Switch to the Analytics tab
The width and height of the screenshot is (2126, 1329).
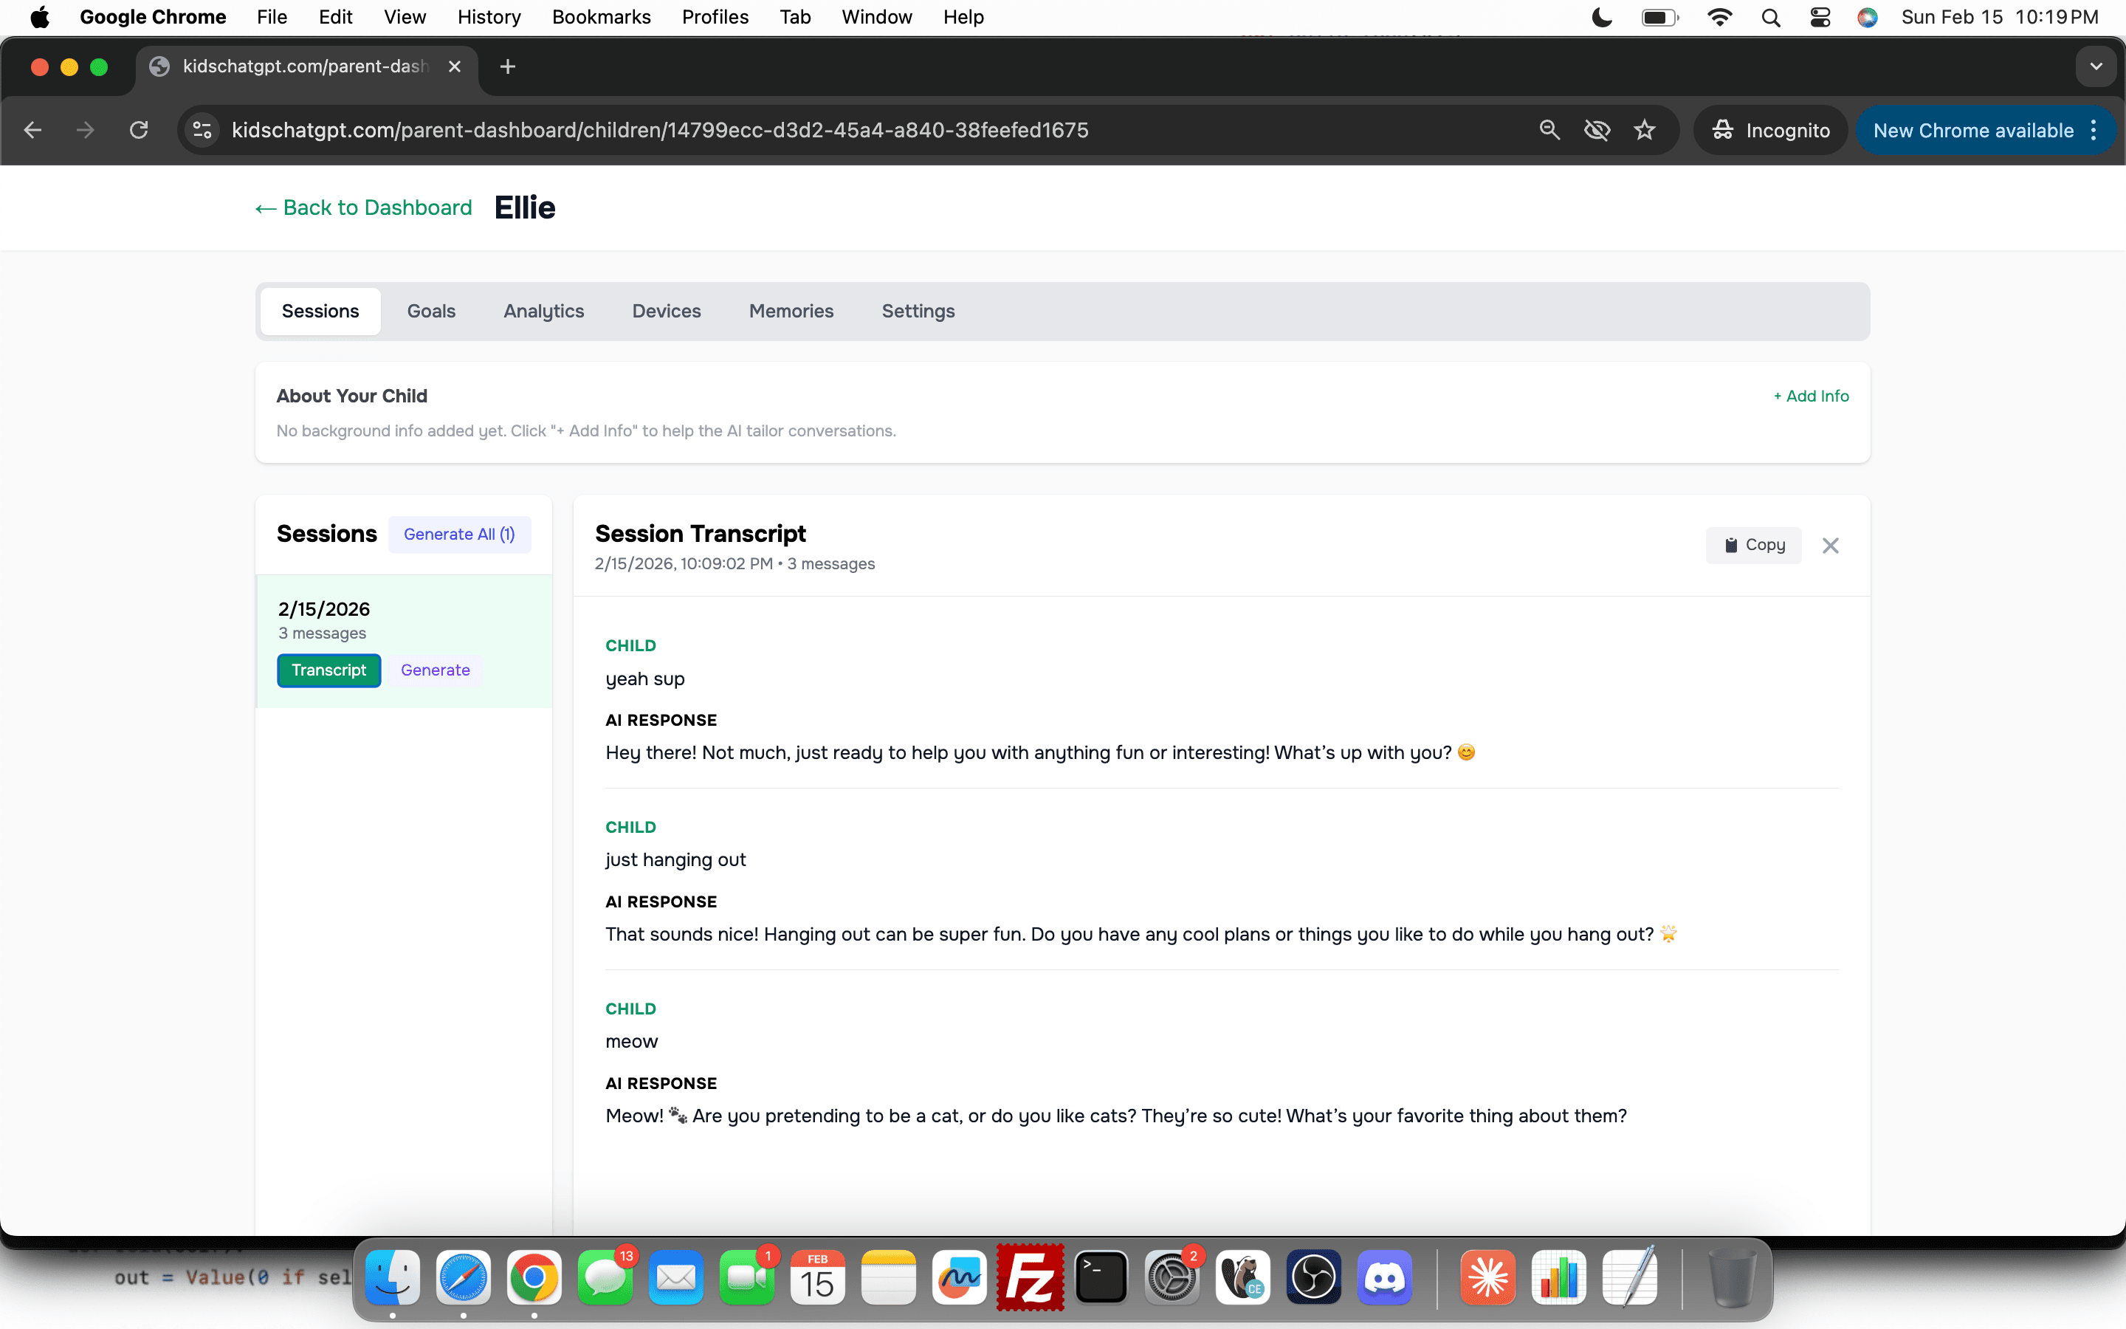pos(543,311)
